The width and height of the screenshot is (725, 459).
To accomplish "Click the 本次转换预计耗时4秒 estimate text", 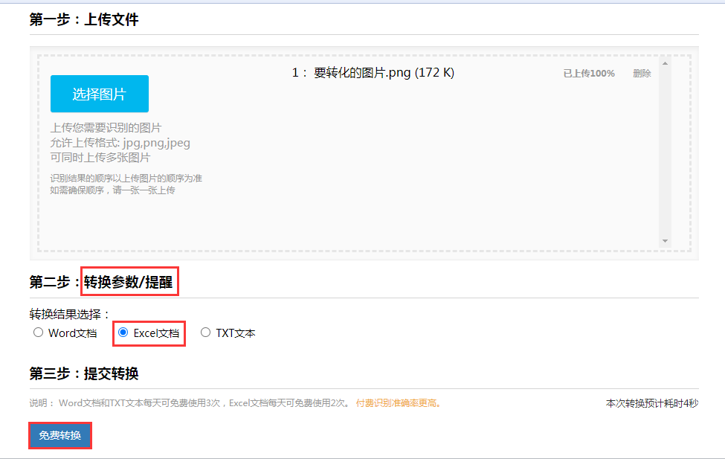I will click(x=652, y=403).
